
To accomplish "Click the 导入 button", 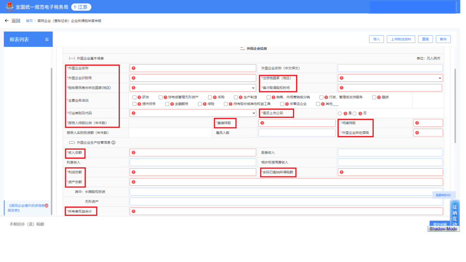I will pos(376,39).
